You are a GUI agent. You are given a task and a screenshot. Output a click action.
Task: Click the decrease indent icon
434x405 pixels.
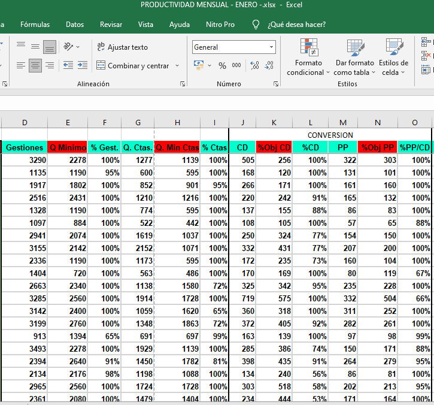[68, 65]
